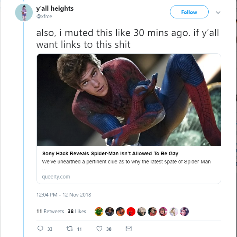Click the reply speech bubble icon
Screen dimensions: 237x237
coord(40,229)
